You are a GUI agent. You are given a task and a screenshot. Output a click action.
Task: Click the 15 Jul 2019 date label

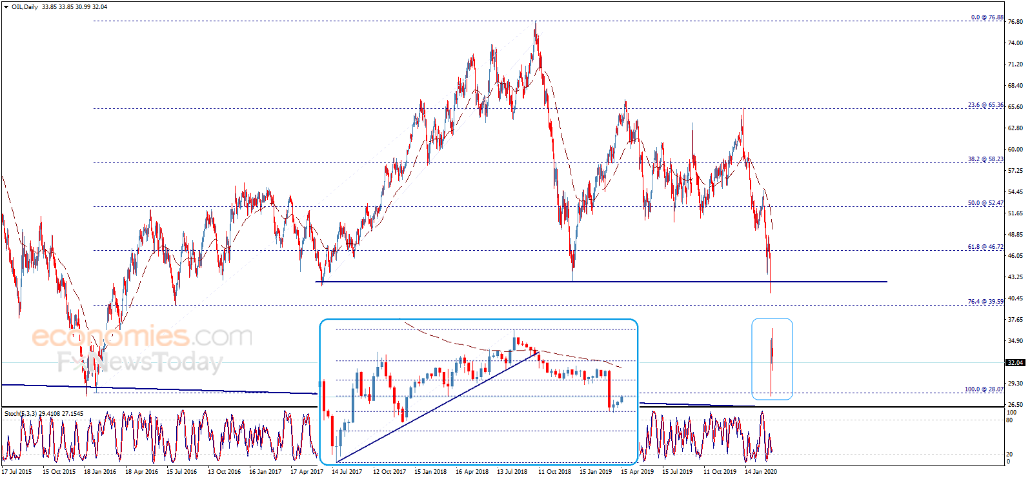(678, 472)
